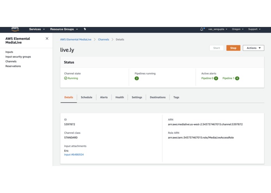This screenshot has width=271, height=193.
Task: Click the pin shortcuts icon
Action: [x=85, y=29]
